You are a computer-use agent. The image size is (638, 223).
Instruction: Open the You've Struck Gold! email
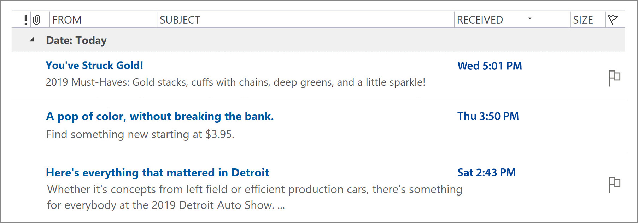click(x=94, y=66)
